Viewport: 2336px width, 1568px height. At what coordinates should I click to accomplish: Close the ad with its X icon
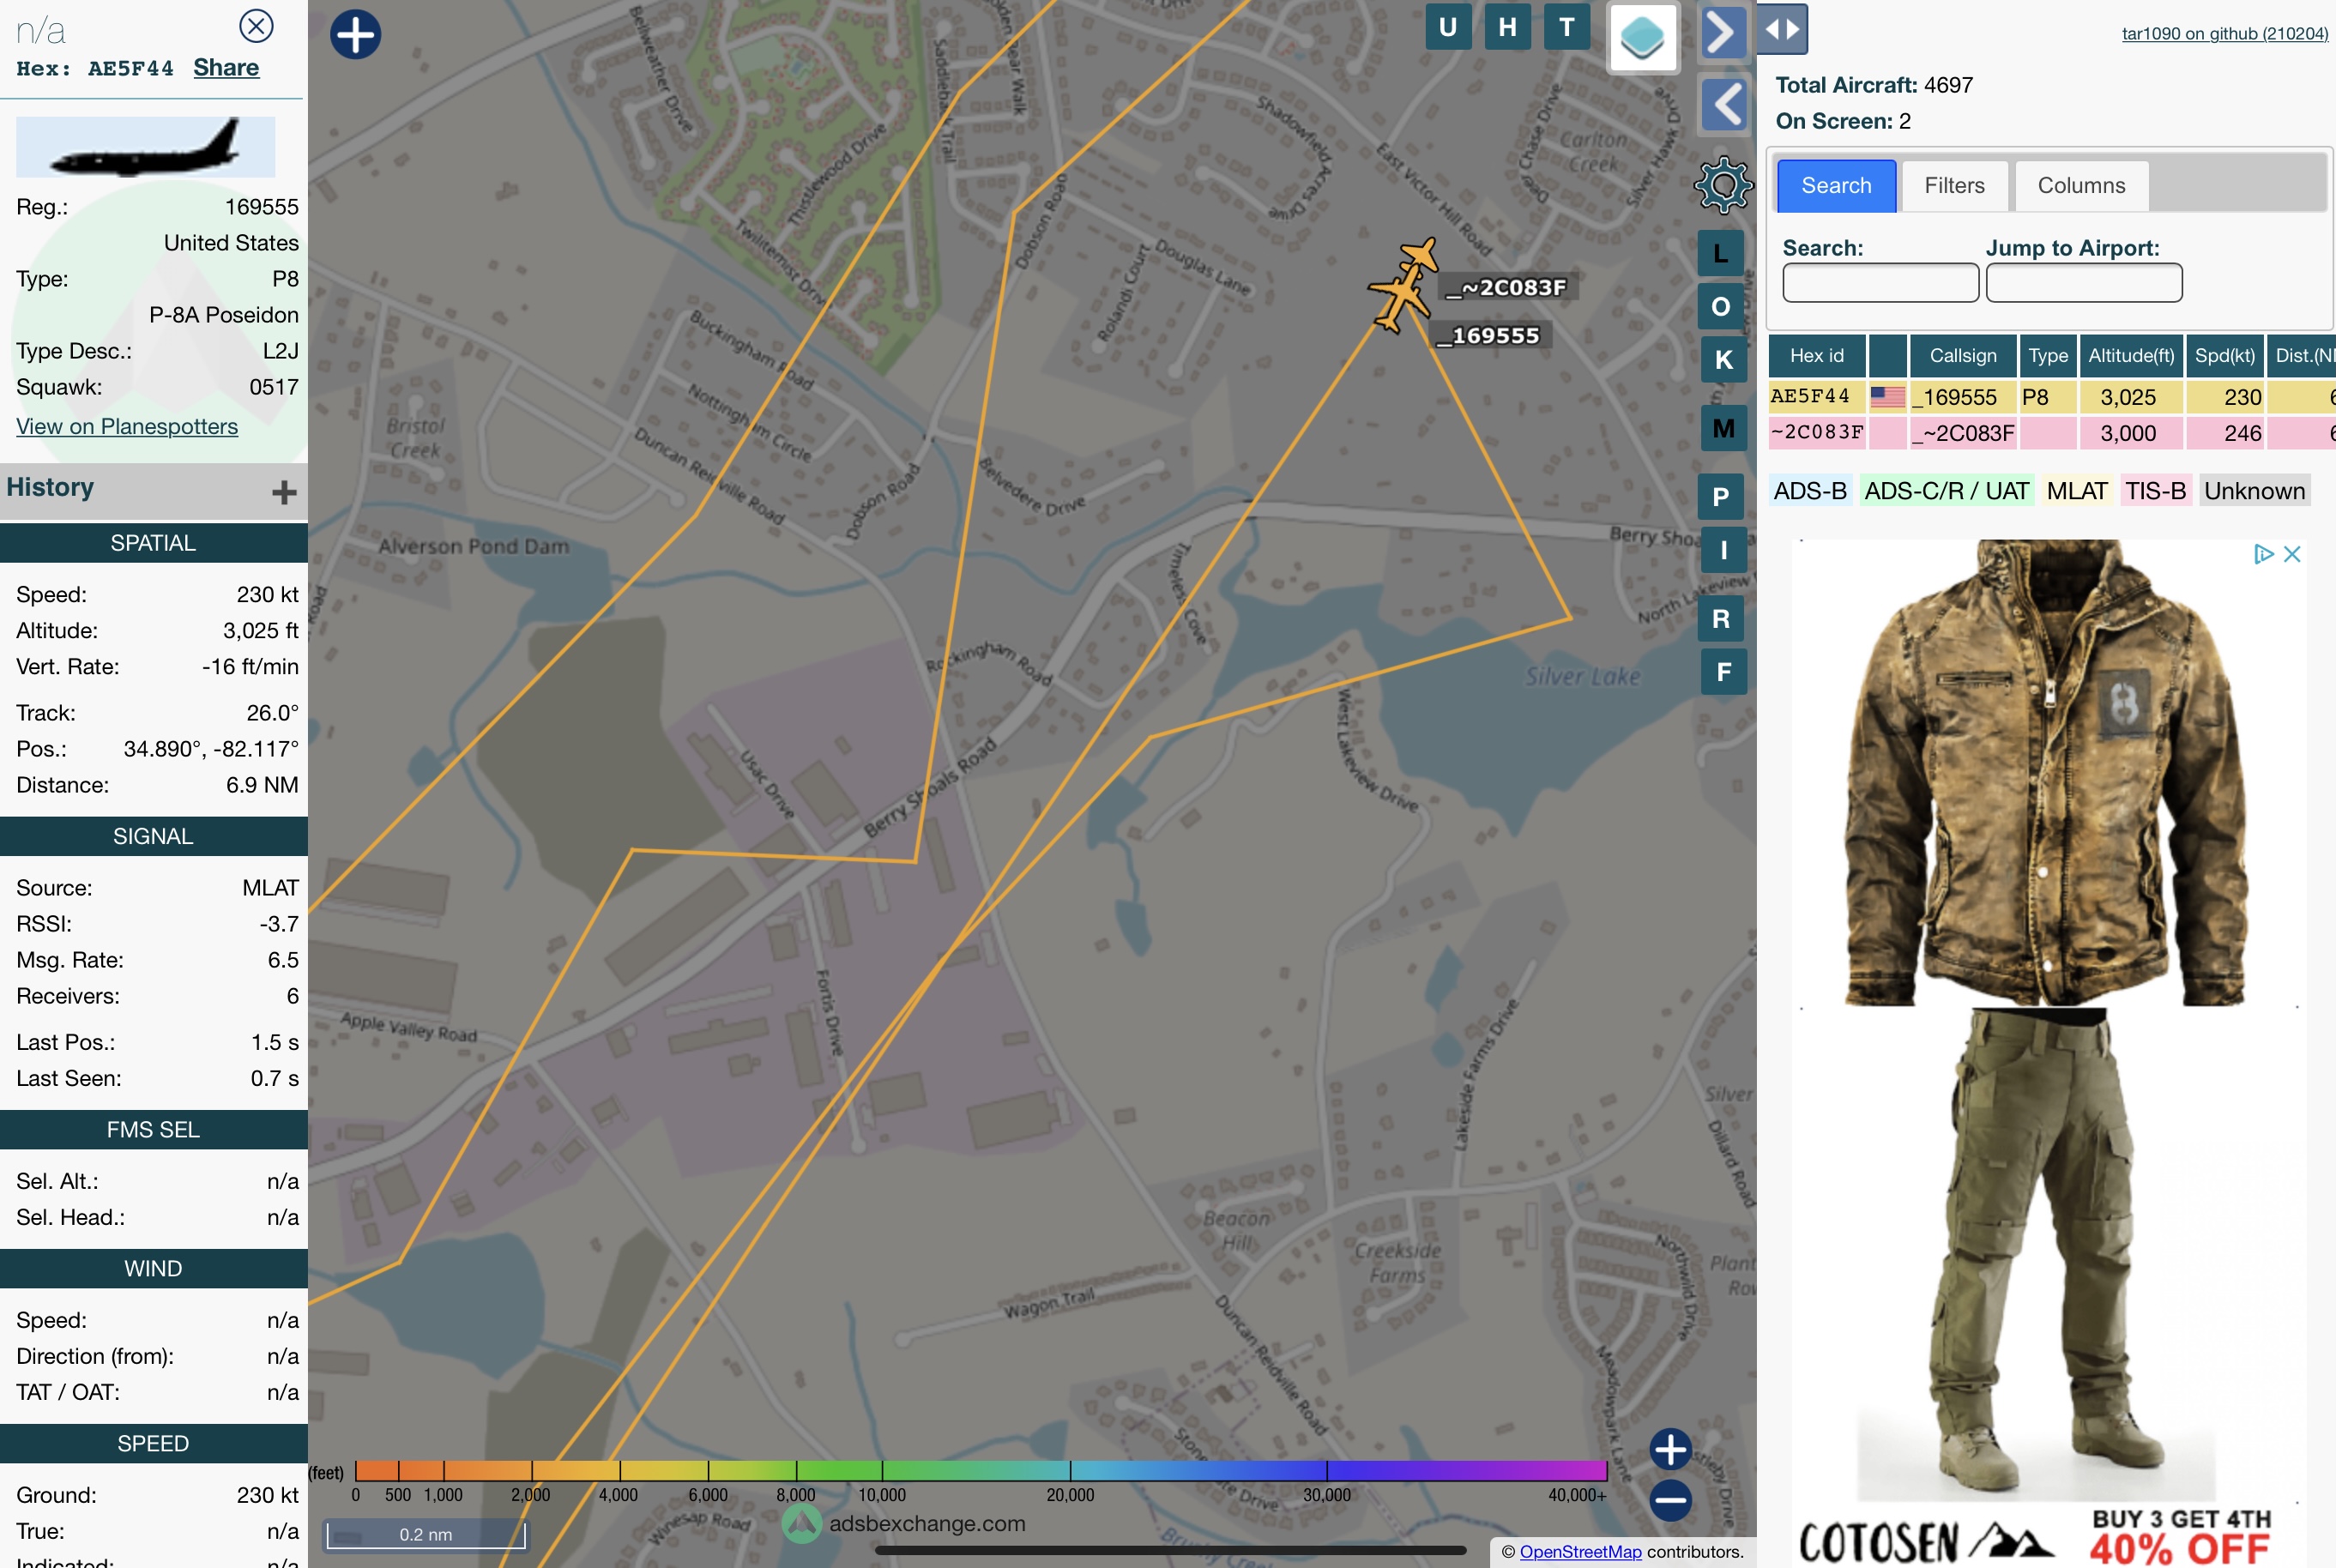click(x=2292, y=554)
